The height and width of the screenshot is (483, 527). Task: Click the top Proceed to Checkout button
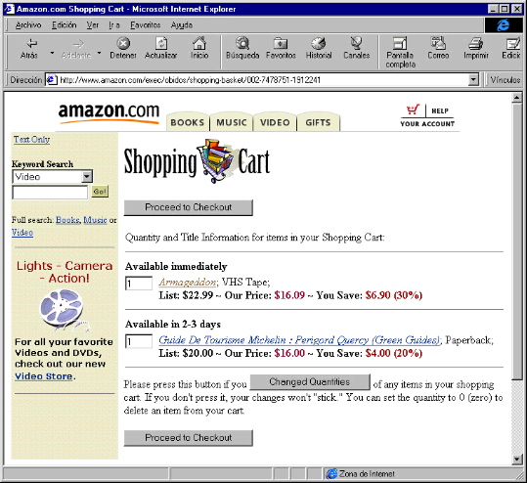(188, 207)
